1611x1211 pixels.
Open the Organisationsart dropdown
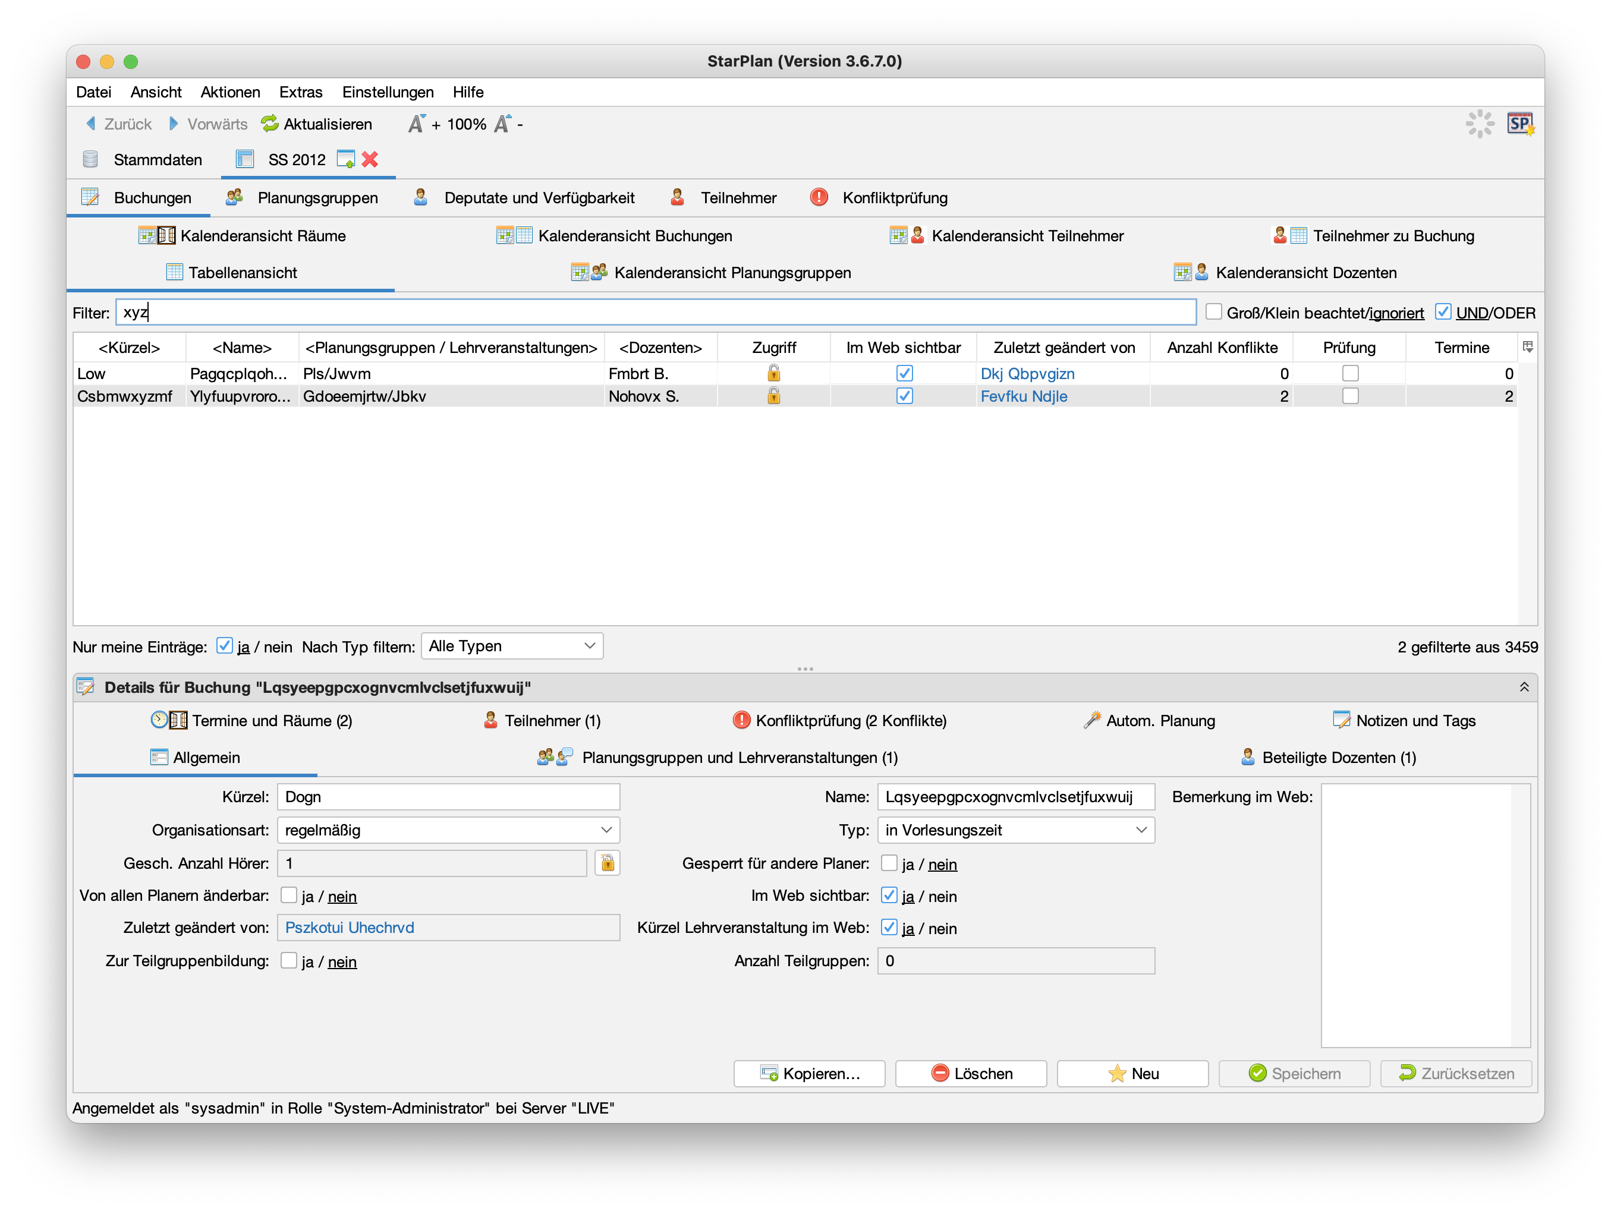tap(449, 830)
